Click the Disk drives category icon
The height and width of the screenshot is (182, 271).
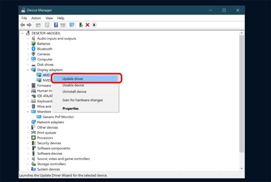click(33, 65)
